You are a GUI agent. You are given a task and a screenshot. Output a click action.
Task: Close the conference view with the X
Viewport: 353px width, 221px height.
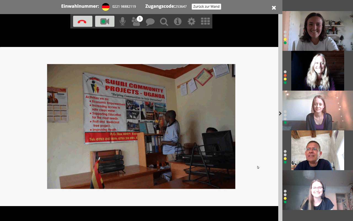pyautogui.click(x=274, y=8)
